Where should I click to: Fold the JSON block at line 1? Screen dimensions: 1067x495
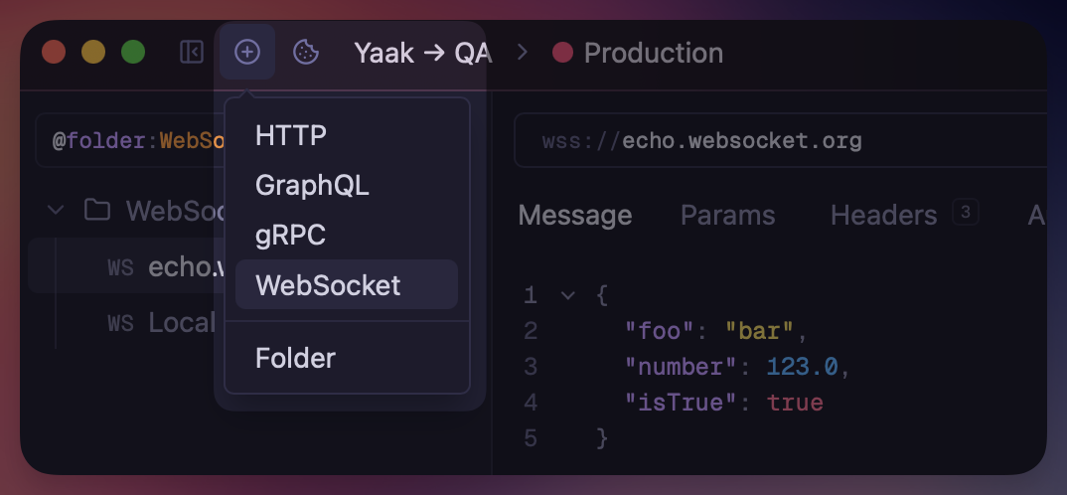click(x=567, y=295)
